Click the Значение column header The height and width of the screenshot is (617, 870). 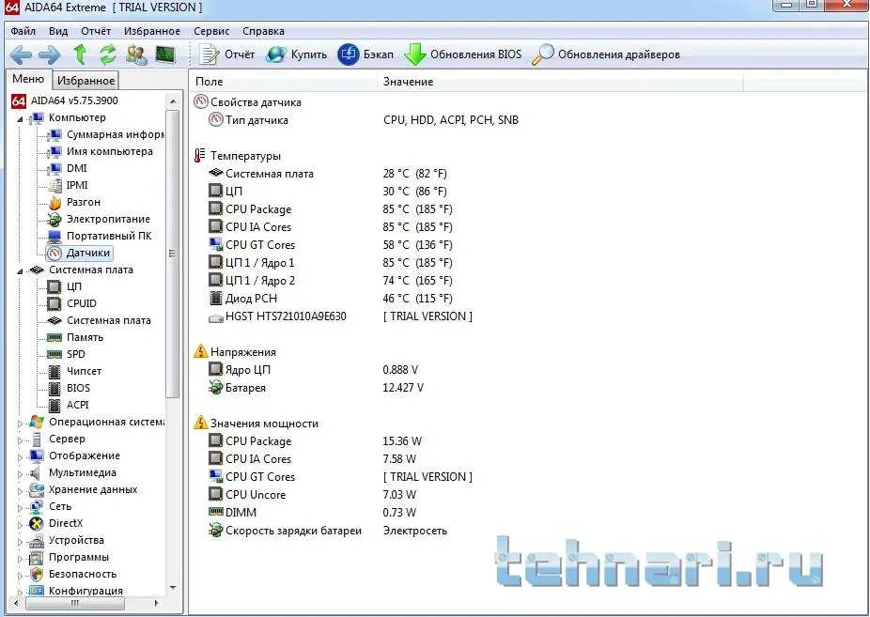[x=560, y=82]
